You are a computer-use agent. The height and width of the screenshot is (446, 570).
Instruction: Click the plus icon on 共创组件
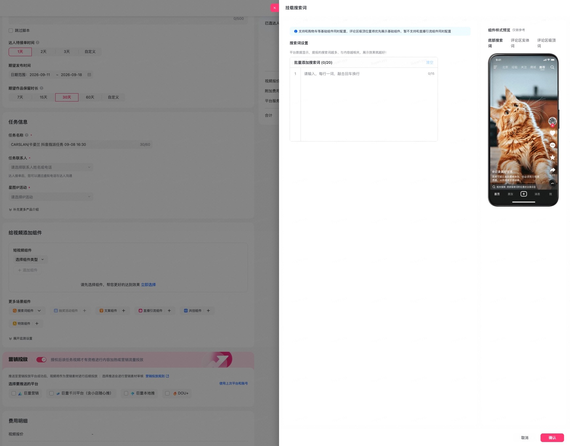point(208,311)
